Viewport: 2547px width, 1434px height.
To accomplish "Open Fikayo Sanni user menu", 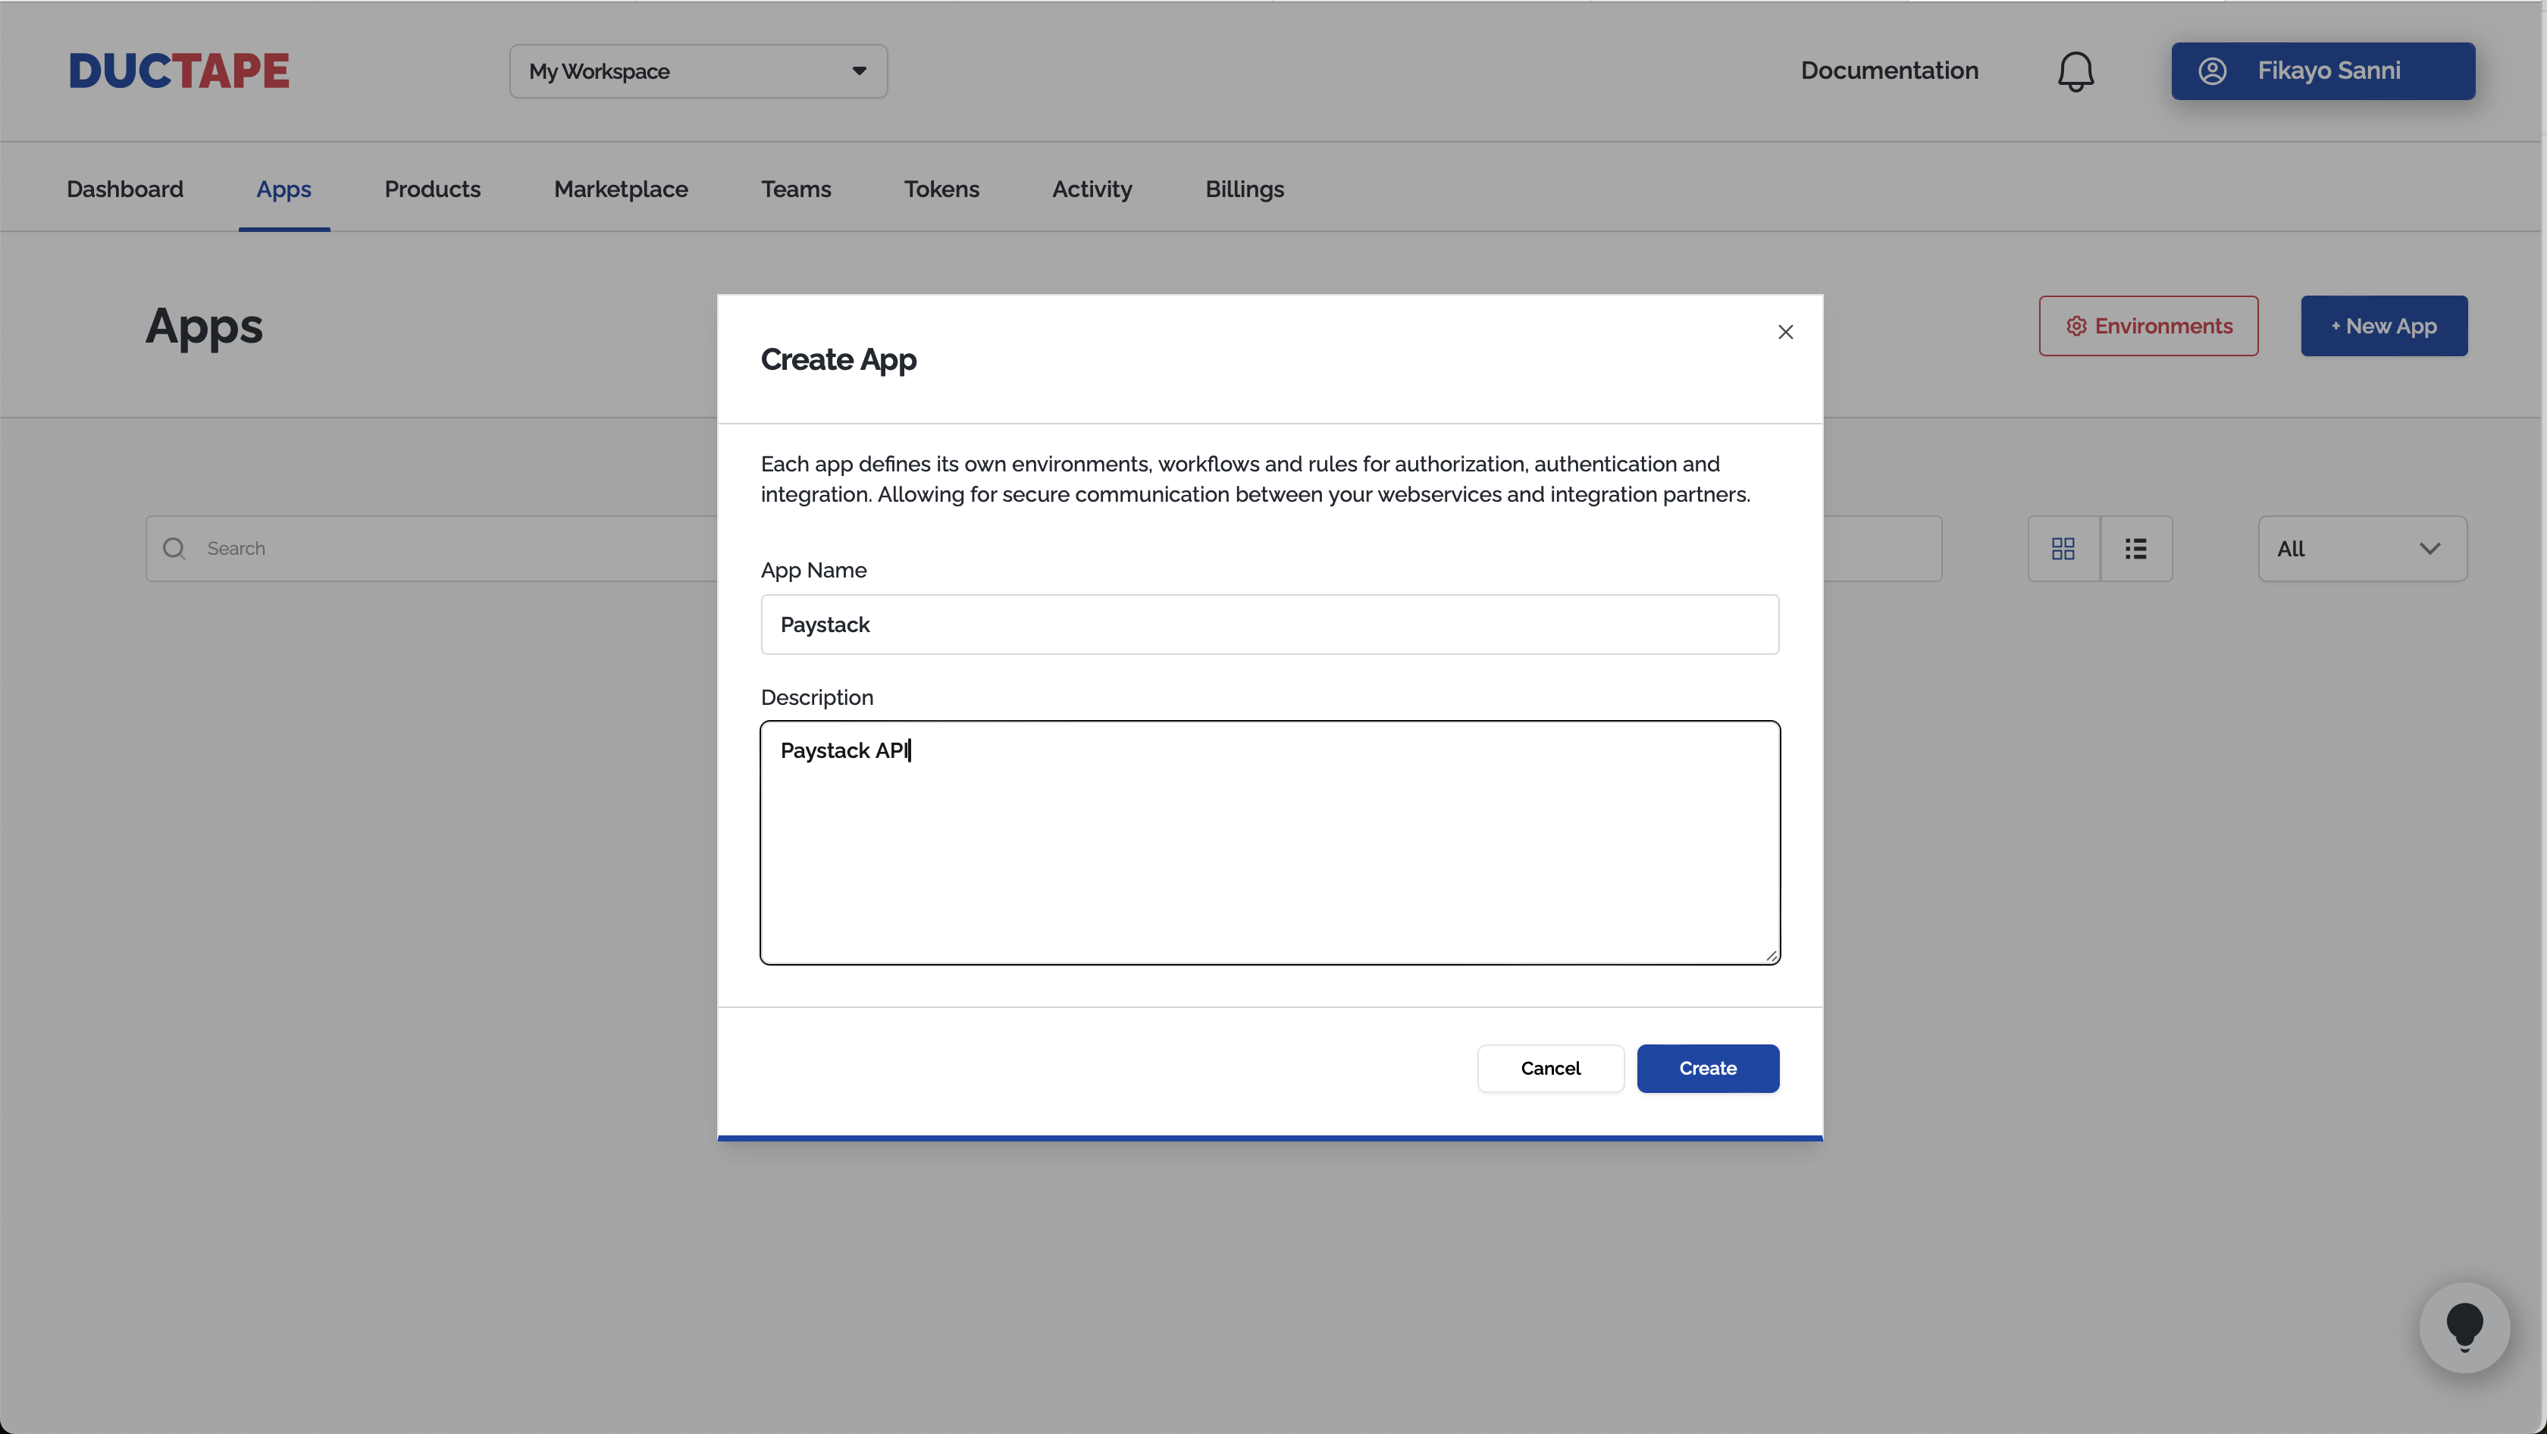I will pyautogui.click(x=2323, y=71).
